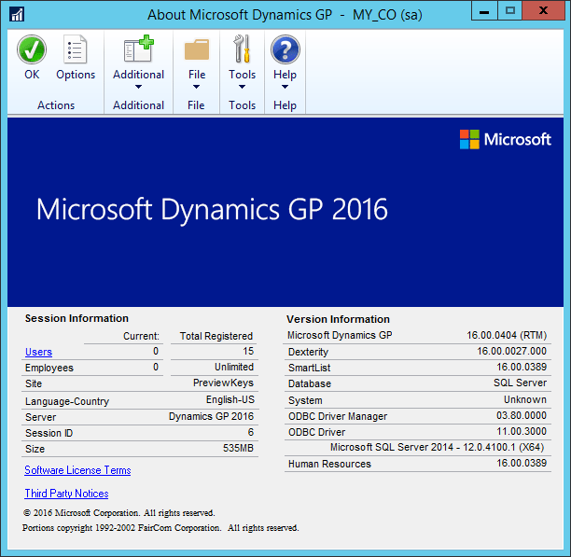
Task: Expand the Additional dropdown arrow
Action: (138, 87)
